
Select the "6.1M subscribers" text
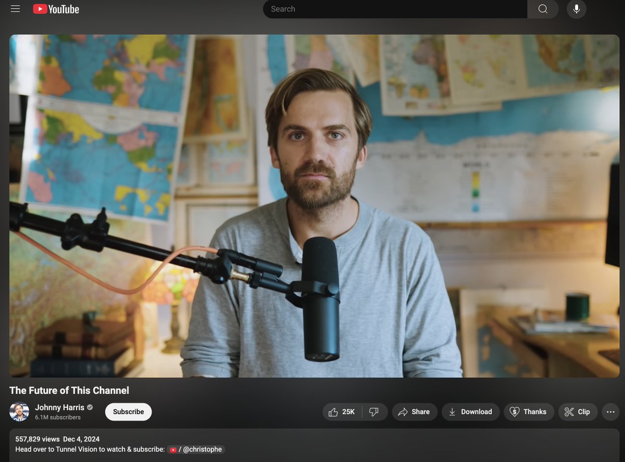point(58,417)
